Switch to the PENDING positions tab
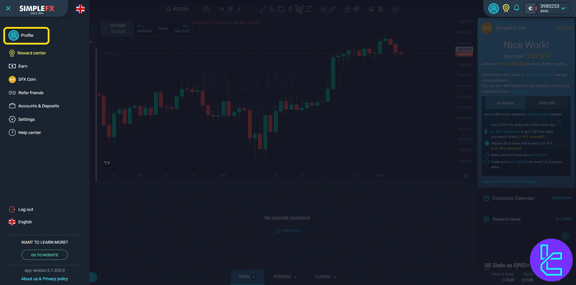 tap(285, 277)
